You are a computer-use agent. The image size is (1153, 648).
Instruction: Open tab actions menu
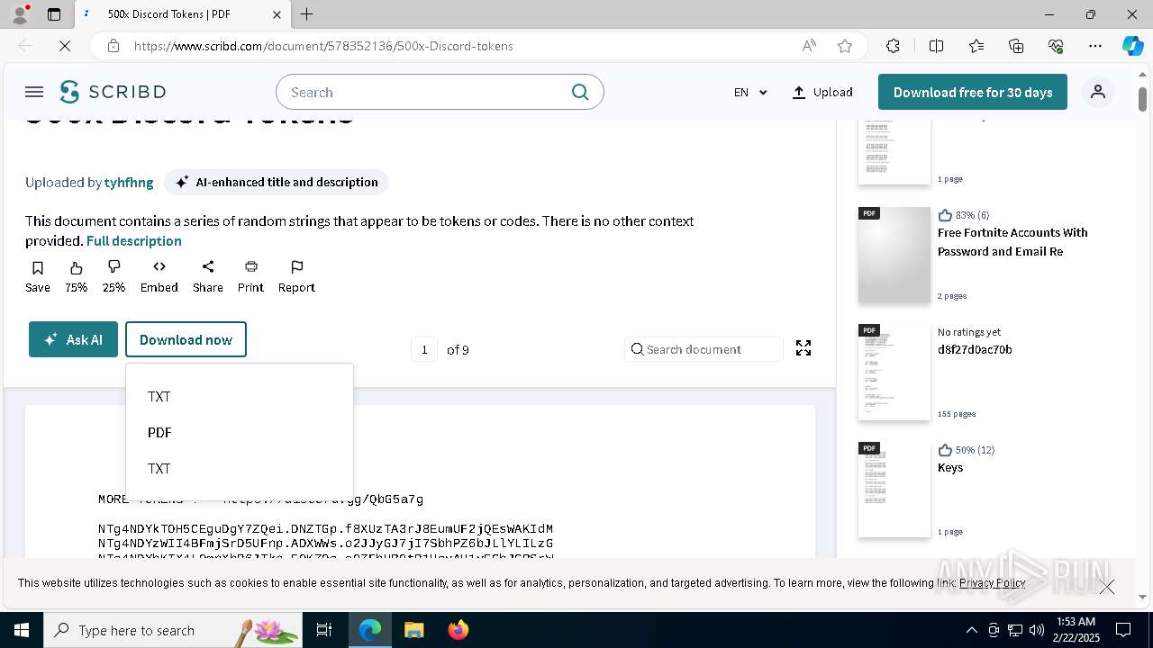pos(54,14)
